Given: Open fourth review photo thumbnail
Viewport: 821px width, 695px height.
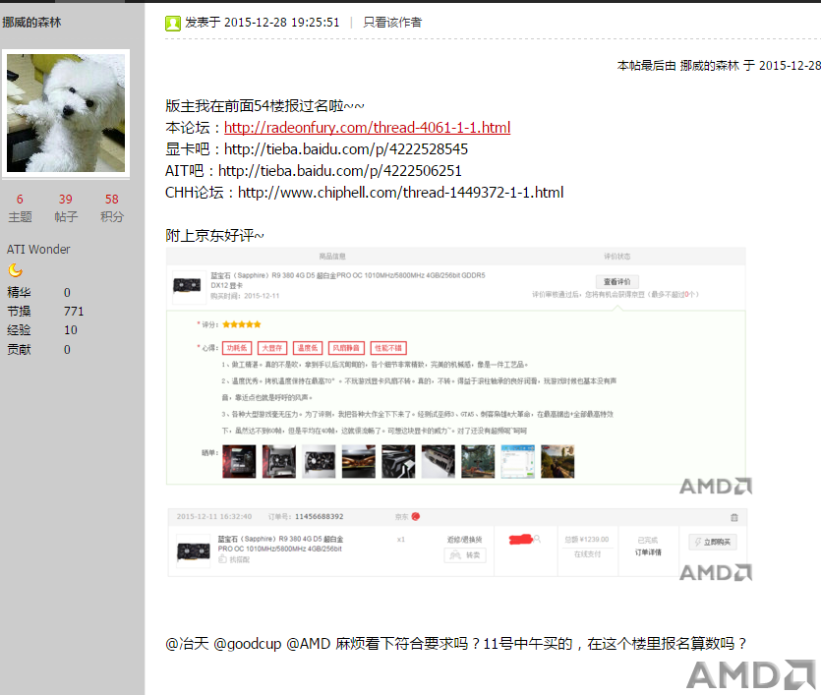Looking at the screenshot, I should [359, 461].
